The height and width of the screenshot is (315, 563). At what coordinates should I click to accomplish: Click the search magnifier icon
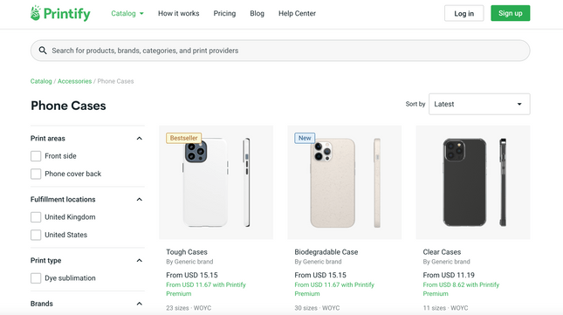(x=43, y=51)
